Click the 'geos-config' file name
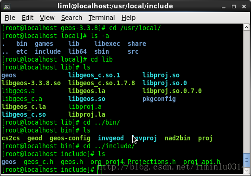Screen dimensions: 251x176 pyautogui.click(x=70, y=138)
